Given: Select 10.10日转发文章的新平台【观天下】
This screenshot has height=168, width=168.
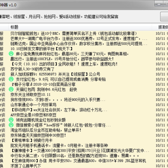Looking at the screenshot, I should (84, 49).
